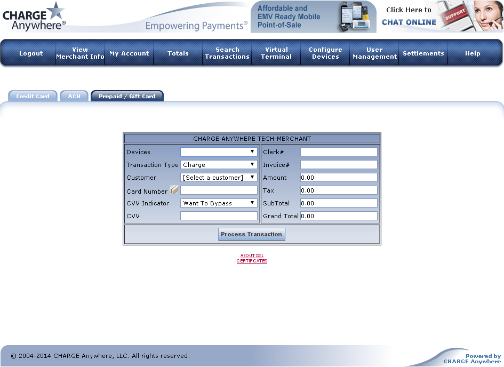Select the Prepaid / Gift Card tab
Viewport: 504px width, 367px height.
click(127, 97)
